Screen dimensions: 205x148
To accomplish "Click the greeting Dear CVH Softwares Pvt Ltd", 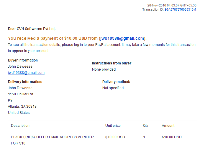I will pyautogui.click(x=32, y=29).
